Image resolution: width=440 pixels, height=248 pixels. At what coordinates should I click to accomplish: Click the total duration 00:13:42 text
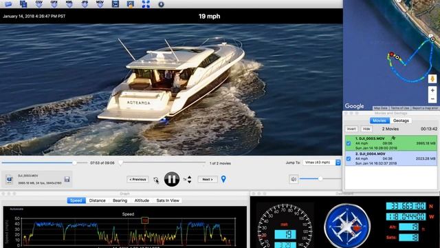[x=429, y=129]
